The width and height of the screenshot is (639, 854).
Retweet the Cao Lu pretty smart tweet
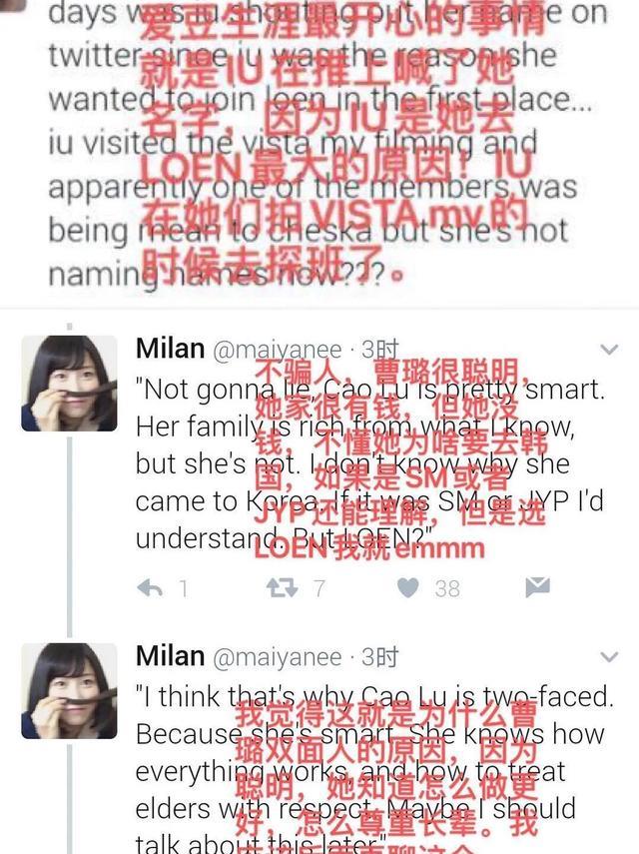click(x=282, y=588)
